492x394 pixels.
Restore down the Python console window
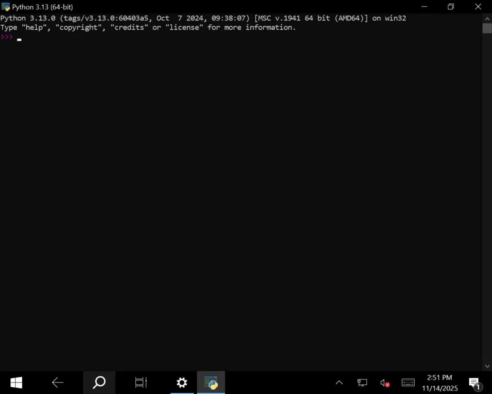coord(451,7)
